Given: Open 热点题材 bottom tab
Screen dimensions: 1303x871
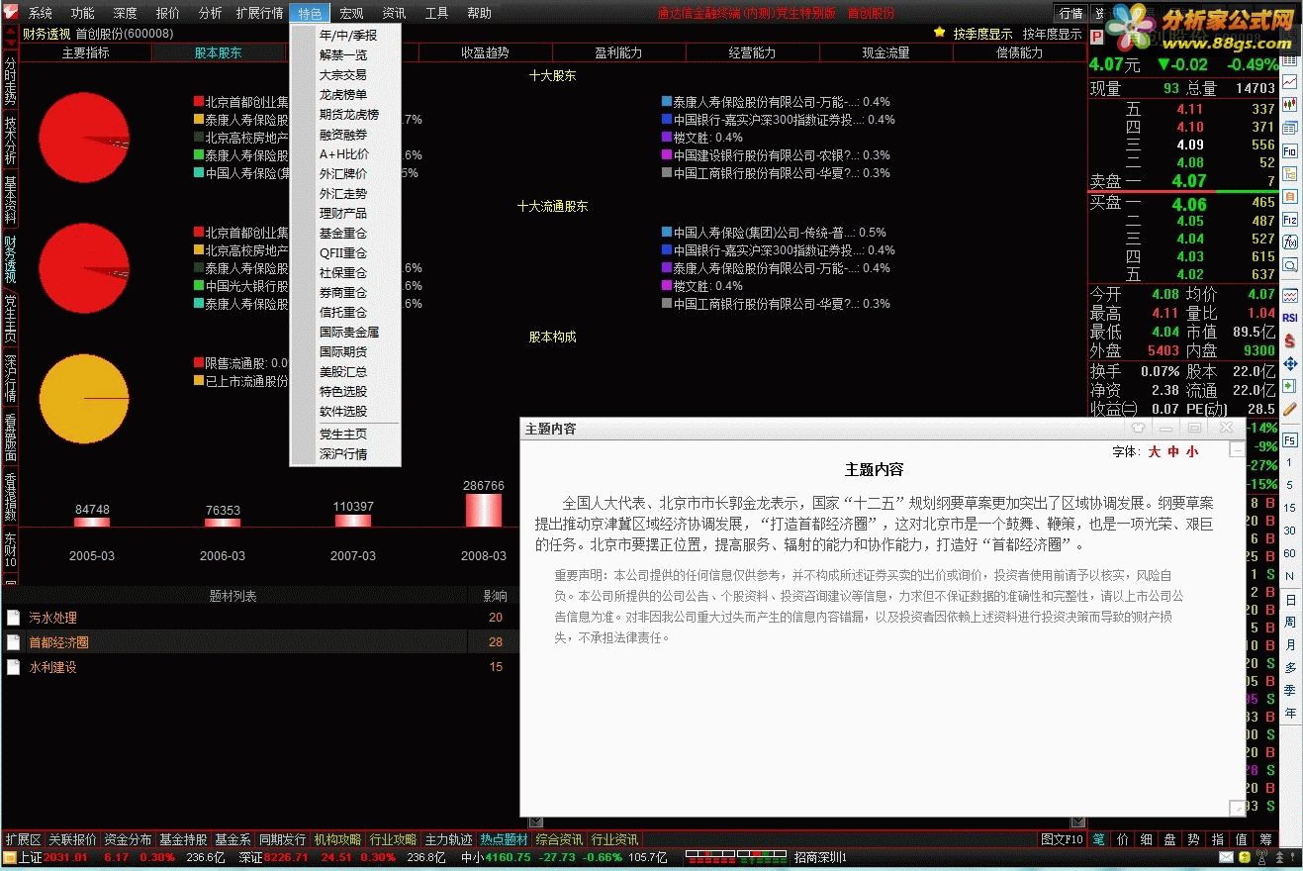Looking at the screenshot, I should (505, 839).
